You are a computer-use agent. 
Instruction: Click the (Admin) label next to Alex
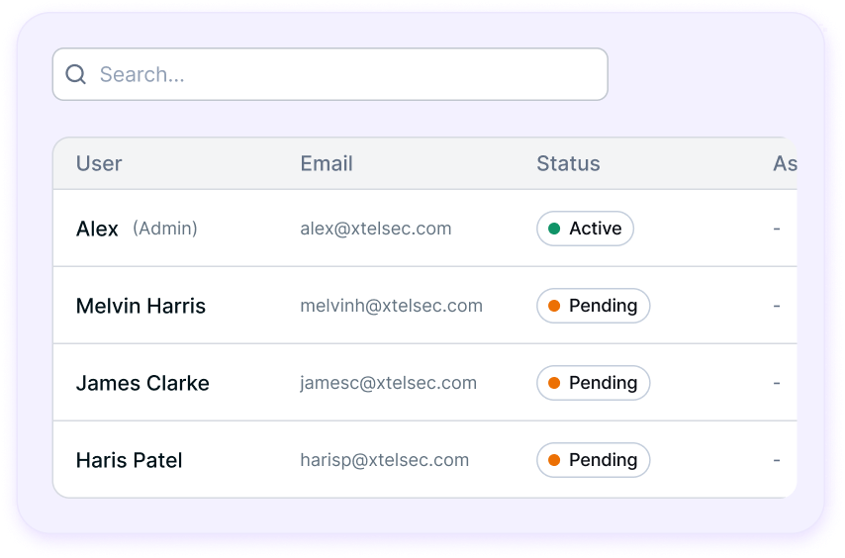coord(165,229)
